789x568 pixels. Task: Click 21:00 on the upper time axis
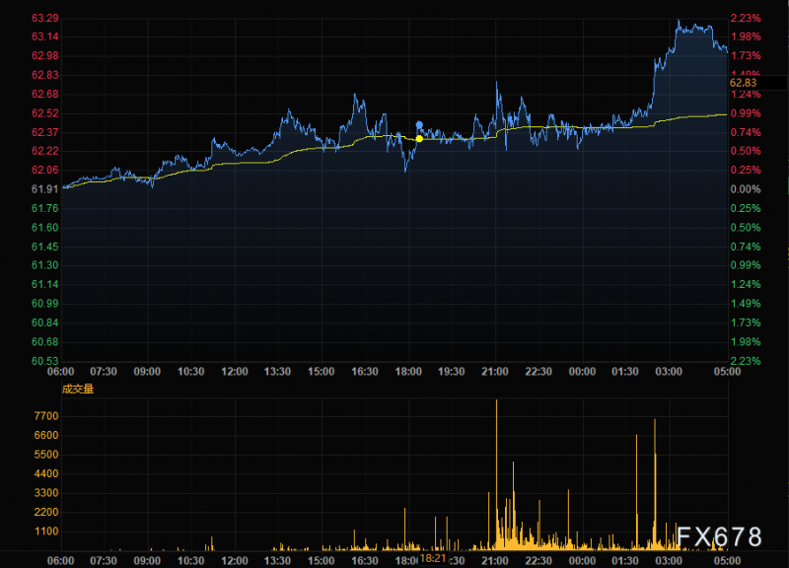(495, 372)
